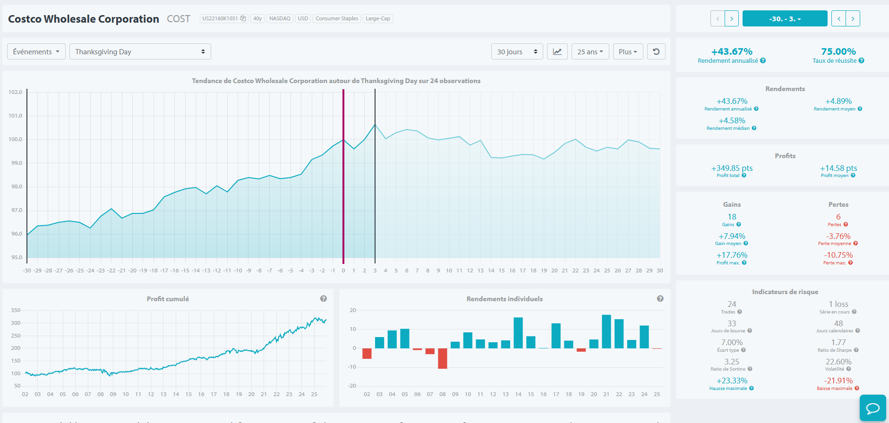Open the 30 jours window selector

coord(517,51)
